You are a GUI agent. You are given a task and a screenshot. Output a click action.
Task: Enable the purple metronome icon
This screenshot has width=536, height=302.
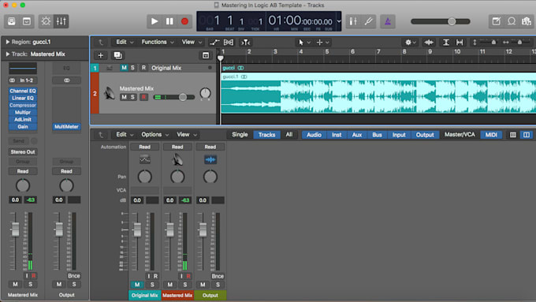pos(388,21)
